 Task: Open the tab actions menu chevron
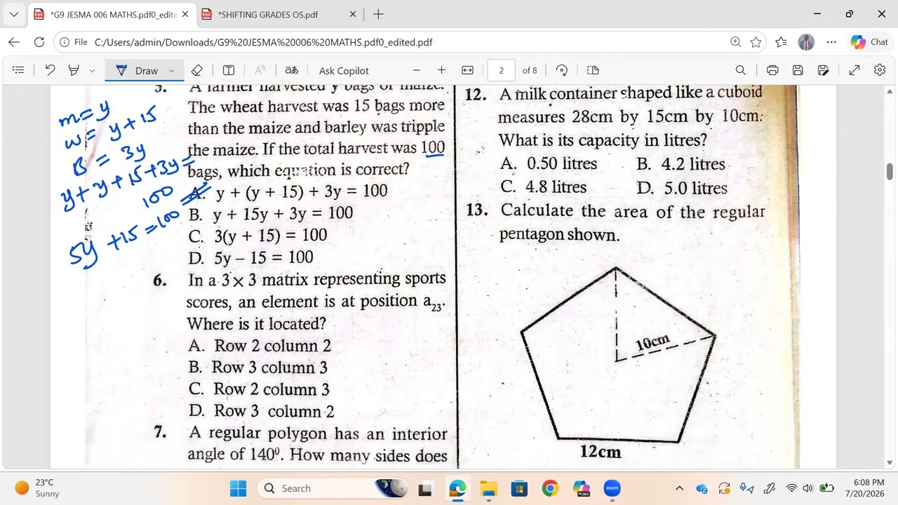tap(13, 14)
